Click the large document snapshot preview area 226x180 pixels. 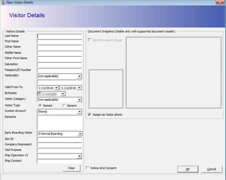pyautogui.click(x=173, y=72)
